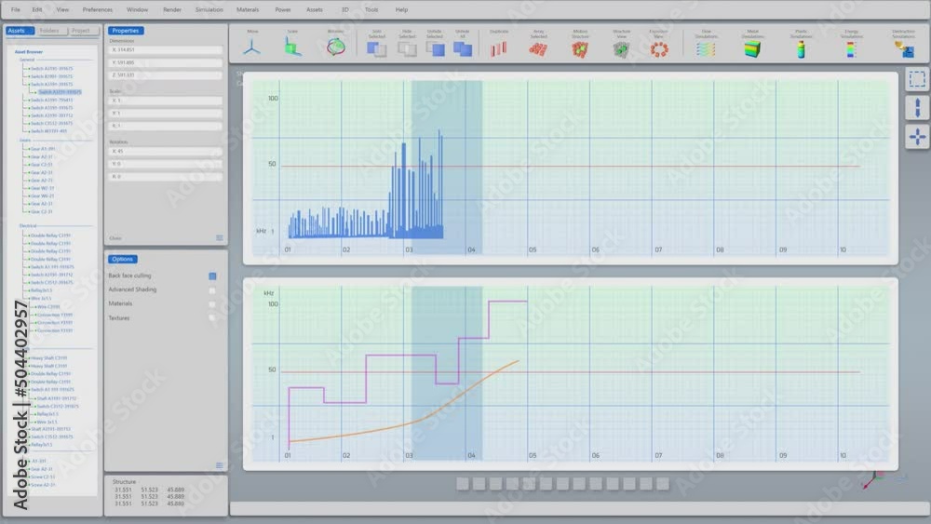Click the Dimensions X value field
The height and width of the screenshot is (524, 931).
[x=166, y=50]
